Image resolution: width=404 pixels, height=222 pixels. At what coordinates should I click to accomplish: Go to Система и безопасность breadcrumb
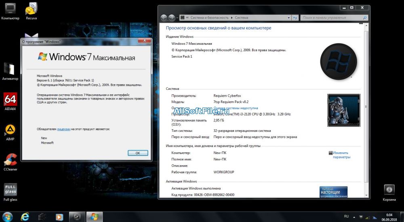coord(209,18)
